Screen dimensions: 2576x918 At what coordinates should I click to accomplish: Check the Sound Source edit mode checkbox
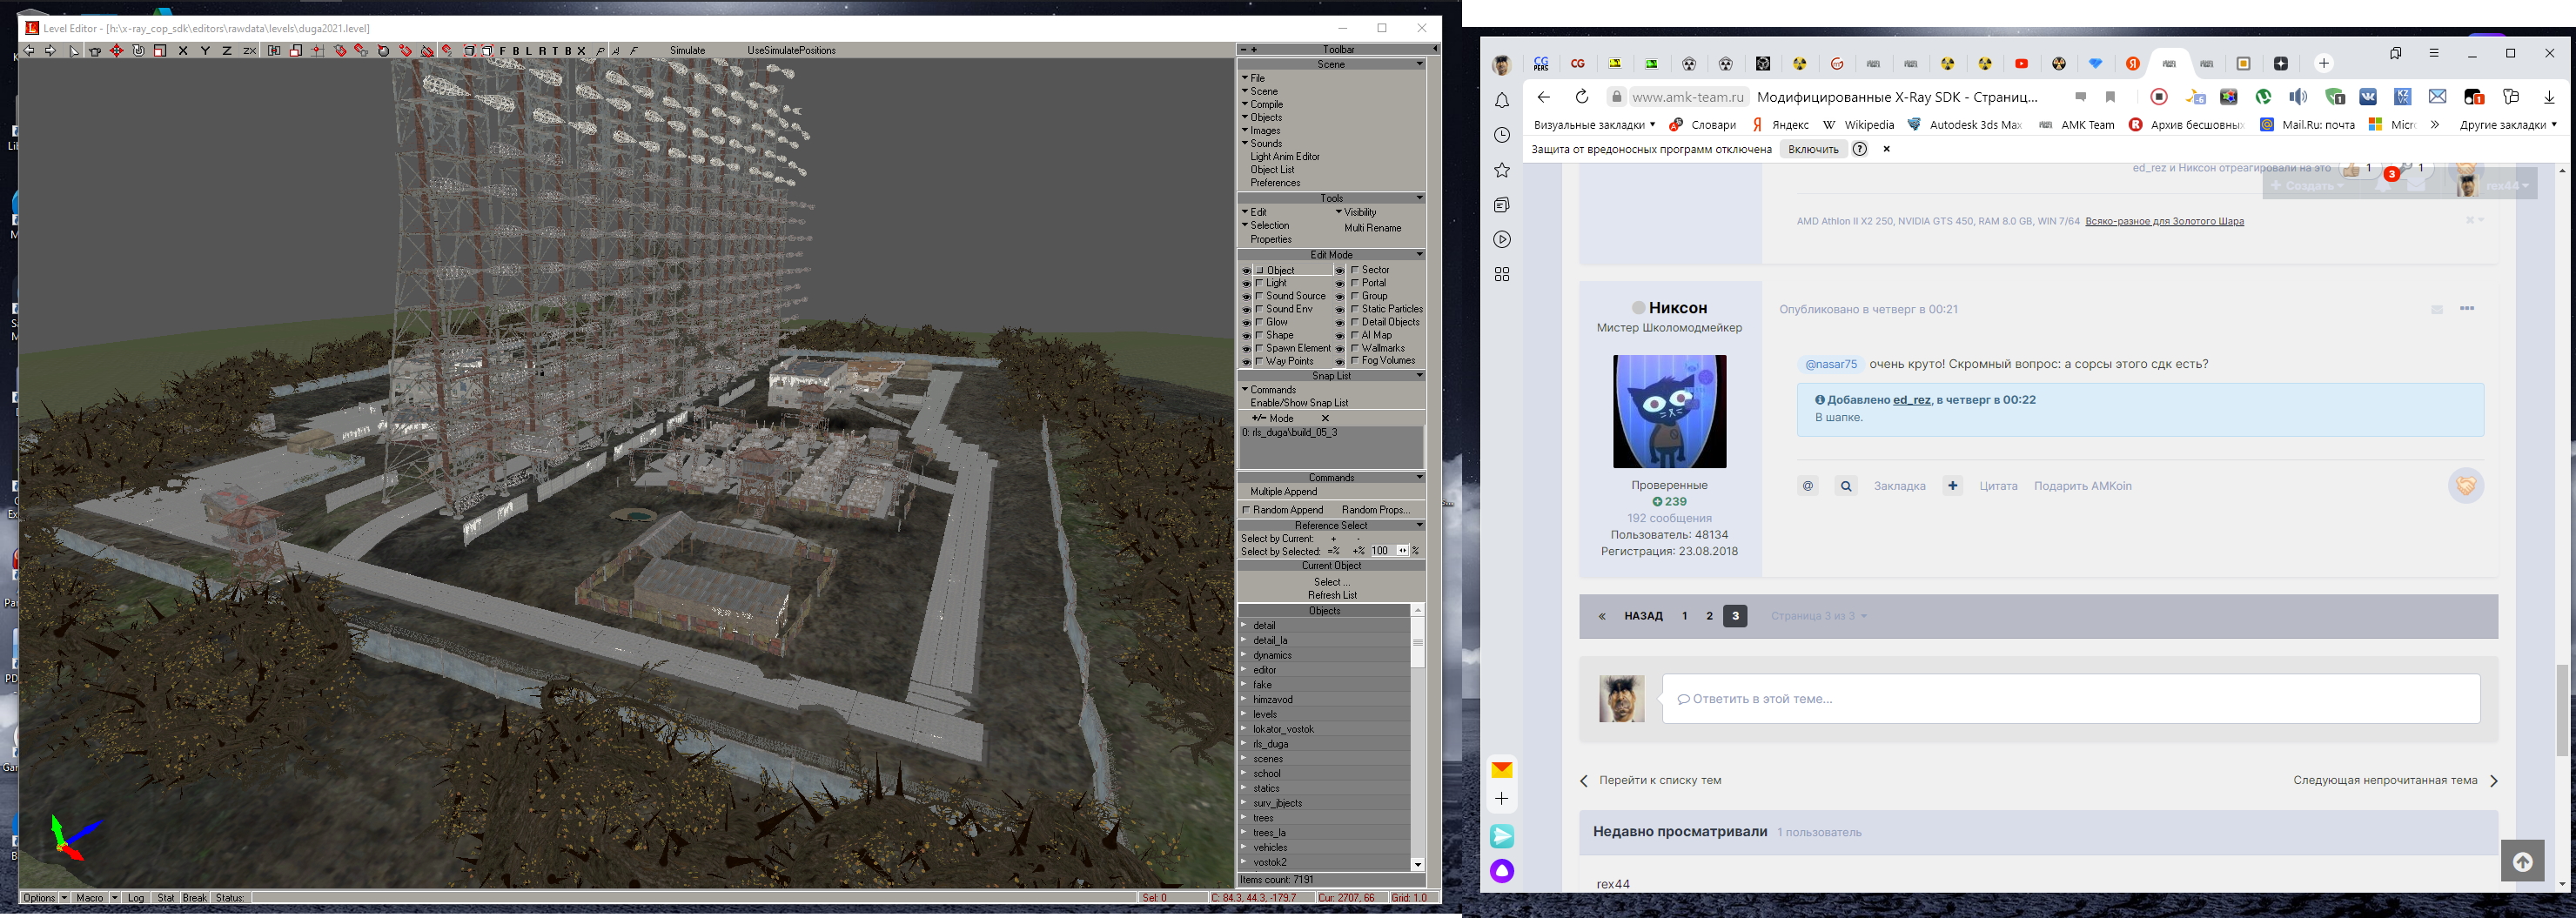(1260, 296)
